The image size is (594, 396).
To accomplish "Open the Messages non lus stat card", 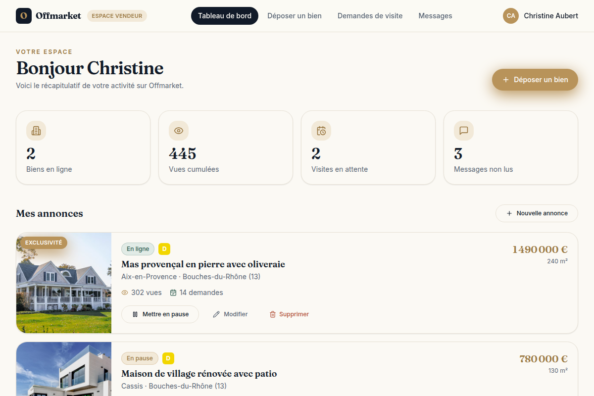I will 511,148.
